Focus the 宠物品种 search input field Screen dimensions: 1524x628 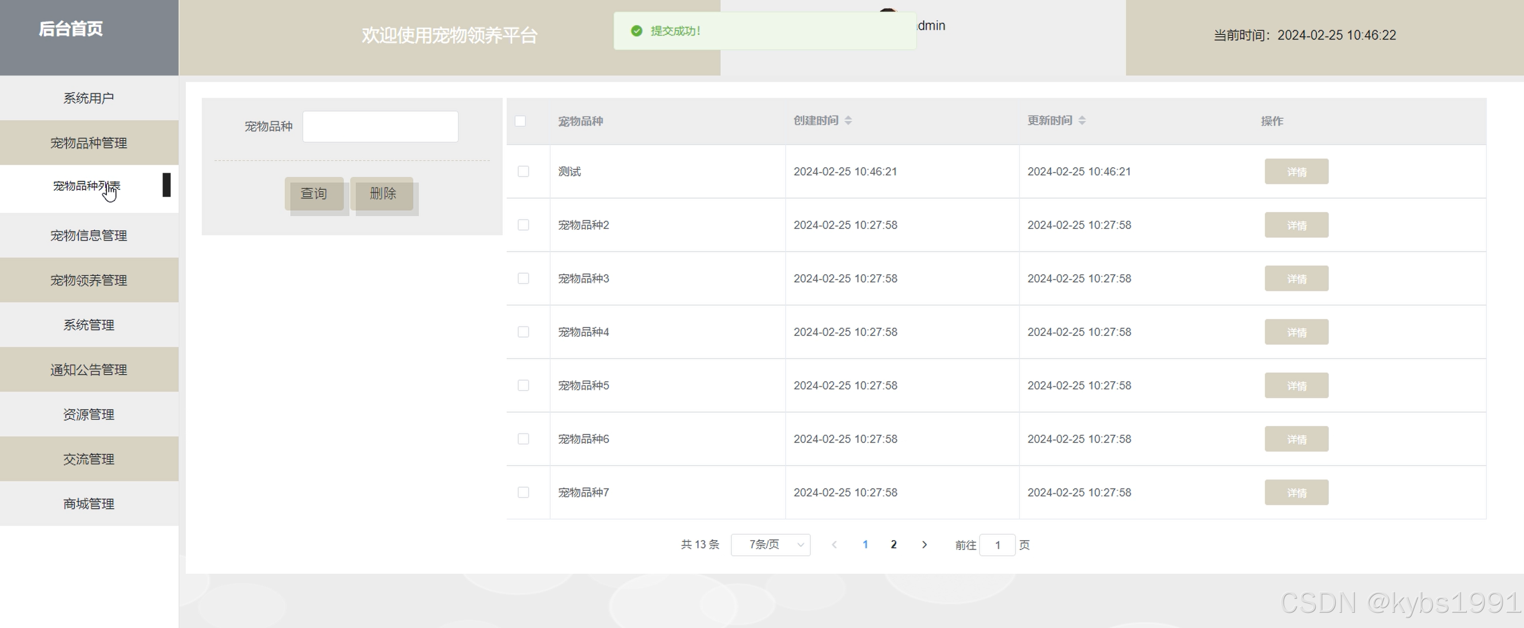380,127
